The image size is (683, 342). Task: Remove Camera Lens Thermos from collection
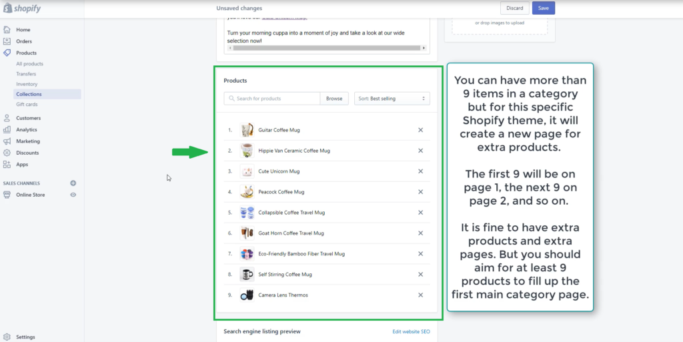420,295
